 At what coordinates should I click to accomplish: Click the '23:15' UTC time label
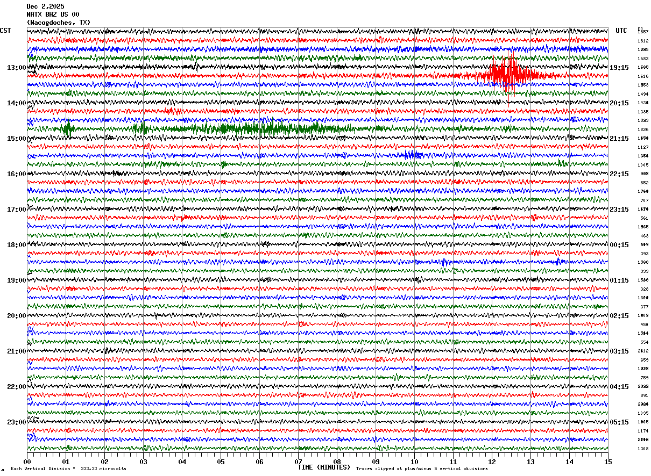coord(619,210)
